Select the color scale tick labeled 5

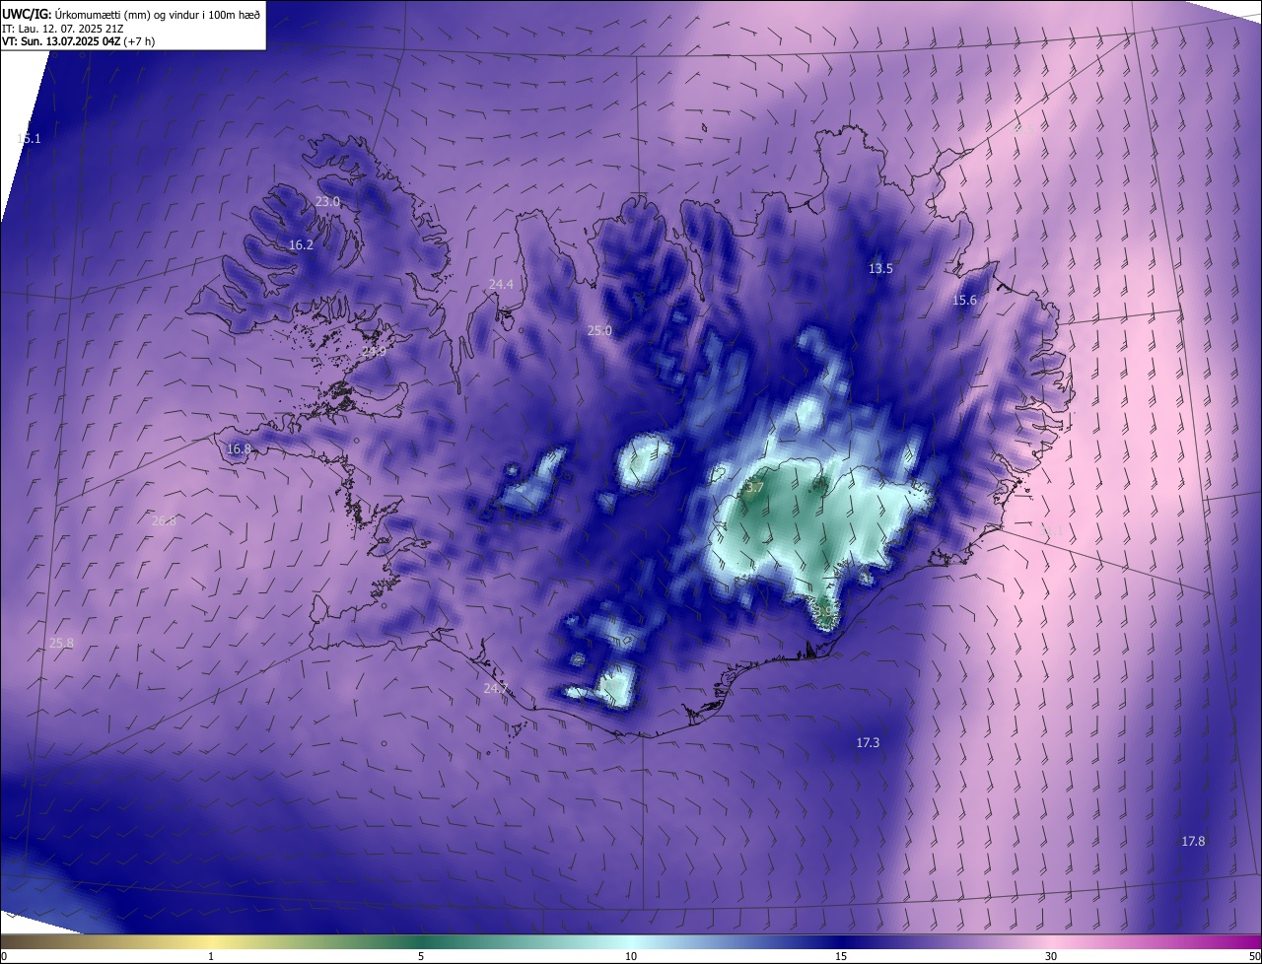tap(421, 956)
